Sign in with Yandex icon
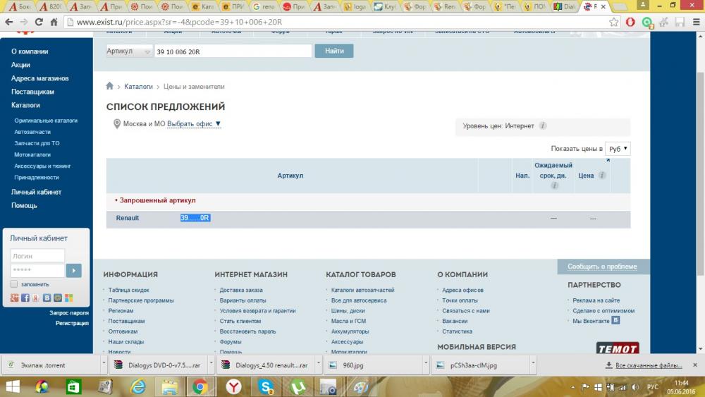The height and width of the screenshot is (397, 705). pyautogui.click(x=36, y=298)
